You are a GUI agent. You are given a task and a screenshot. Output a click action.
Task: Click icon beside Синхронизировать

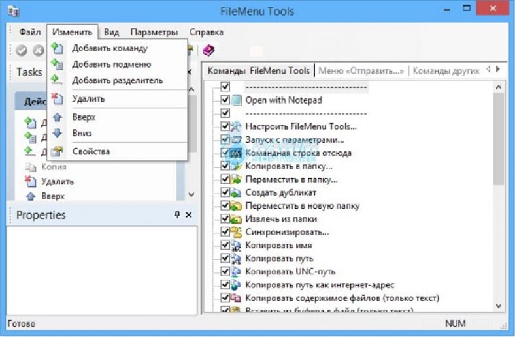coord(236,232)
